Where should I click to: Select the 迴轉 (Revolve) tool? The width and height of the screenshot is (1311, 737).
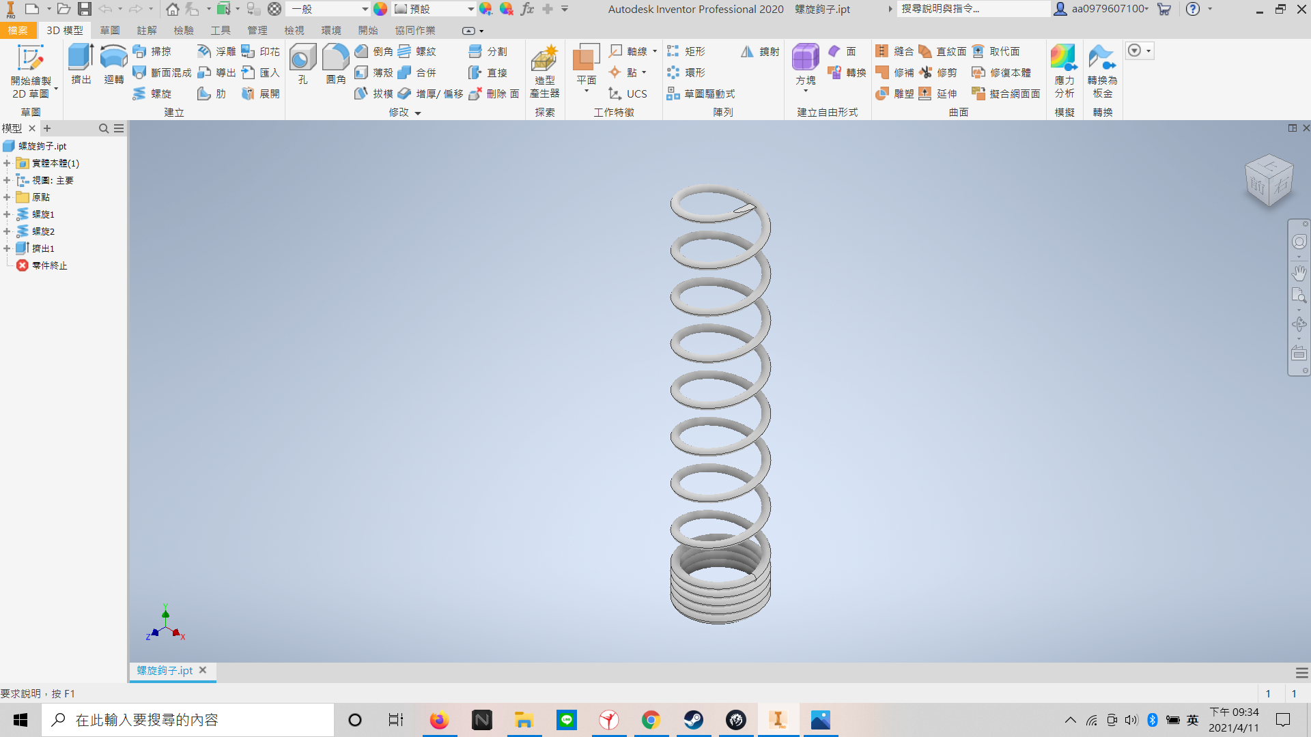(113, 64)
